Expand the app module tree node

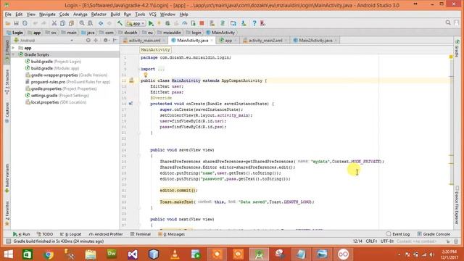[x=13, y=48]
